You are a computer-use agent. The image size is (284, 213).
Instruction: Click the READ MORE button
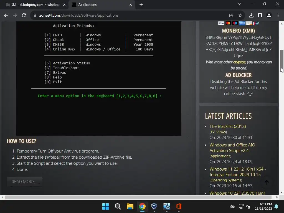(25, 181)
